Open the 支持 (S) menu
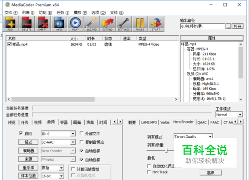This screenshot has width=249, height=180. click(x=117, y=13)
